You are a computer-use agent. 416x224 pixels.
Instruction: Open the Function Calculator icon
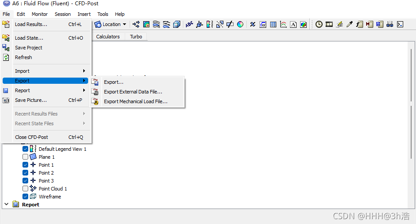tap(360, 24)
